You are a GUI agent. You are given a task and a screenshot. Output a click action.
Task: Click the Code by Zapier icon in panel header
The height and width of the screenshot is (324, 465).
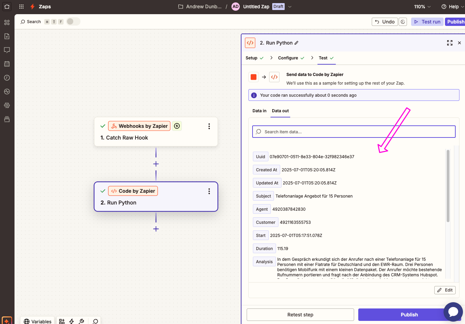[x=250, y=43]
